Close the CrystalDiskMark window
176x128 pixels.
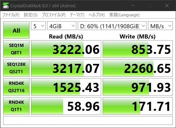coord(167,6)
